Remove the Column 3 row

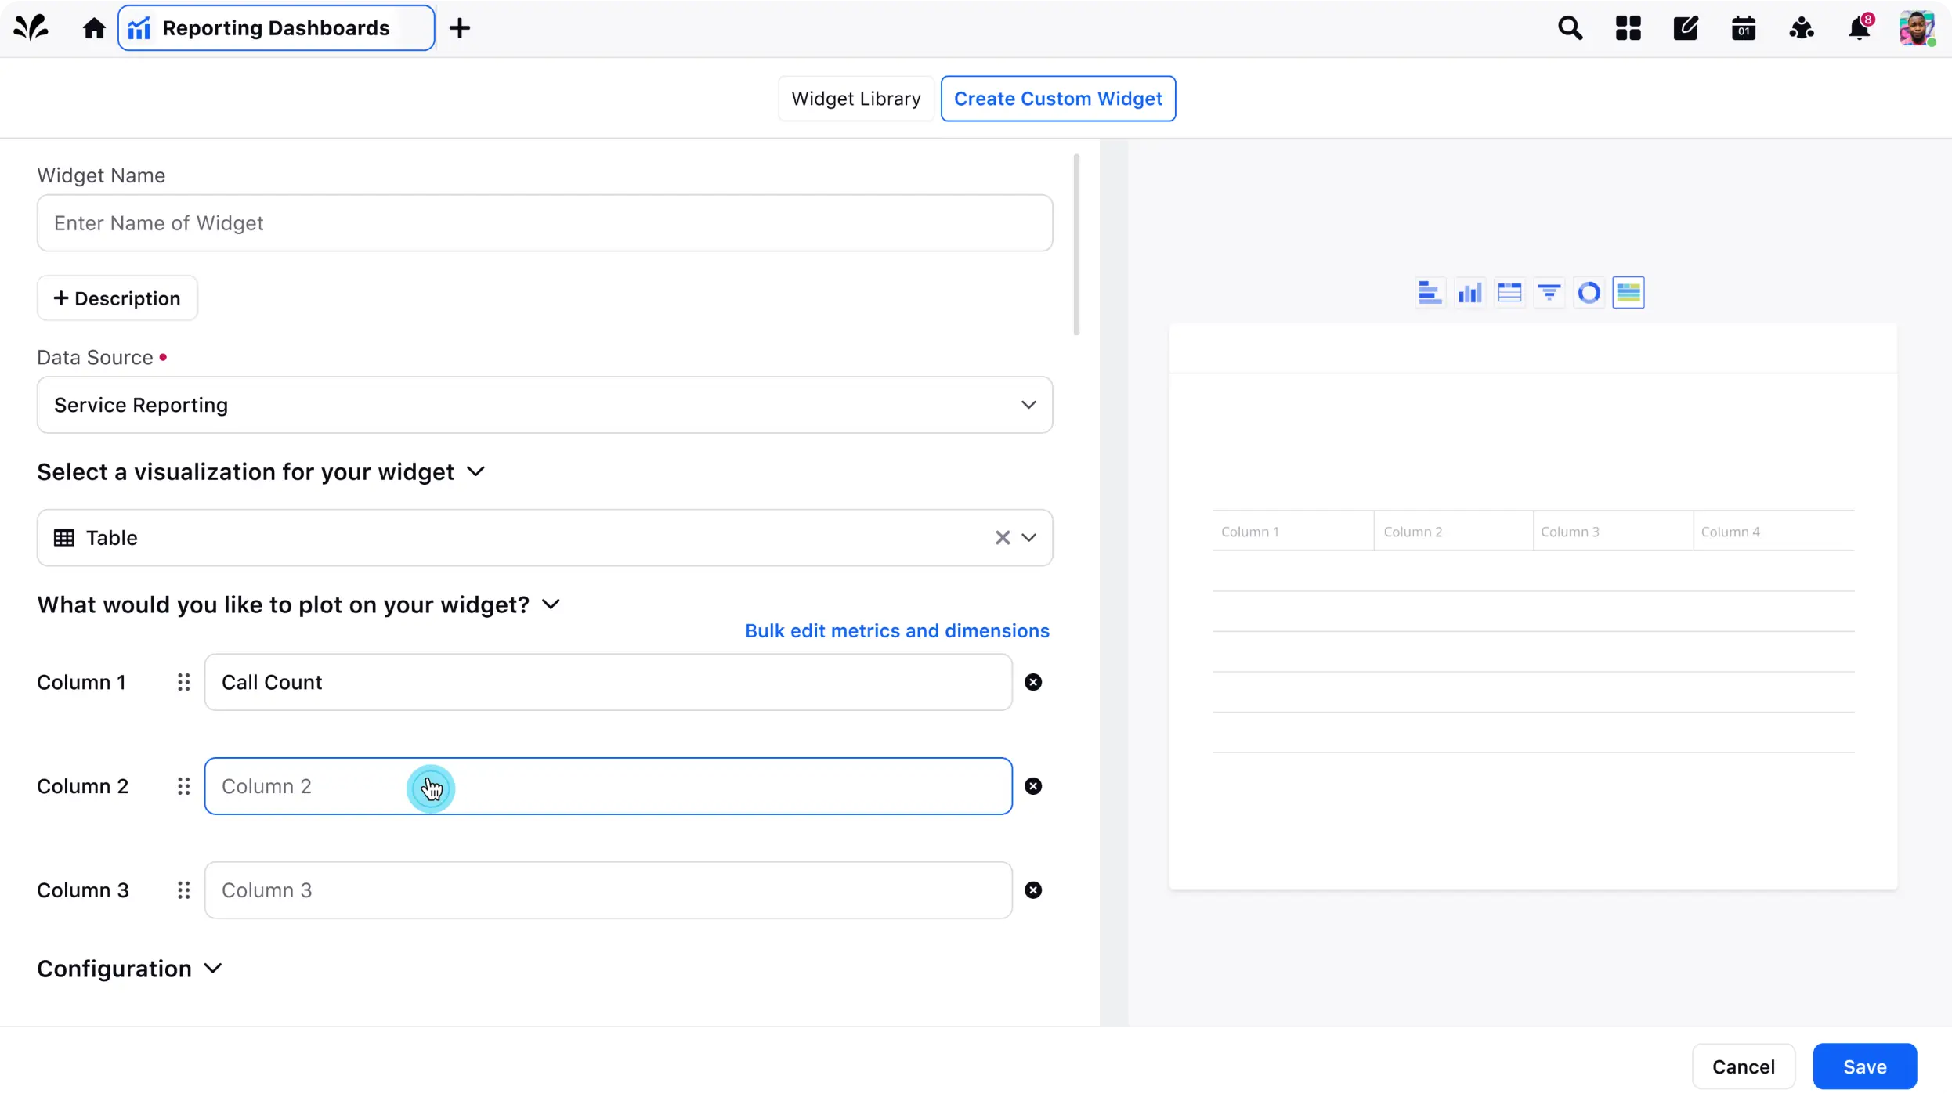tap(1033, 890)
